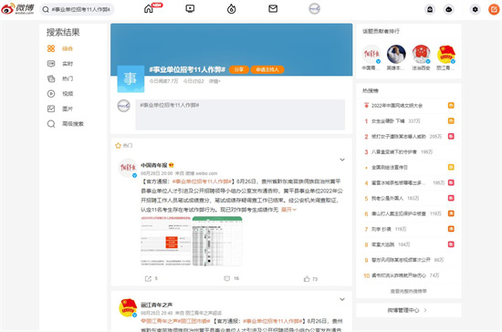
Task: Click the top search box
Action: tap(77, 9)
